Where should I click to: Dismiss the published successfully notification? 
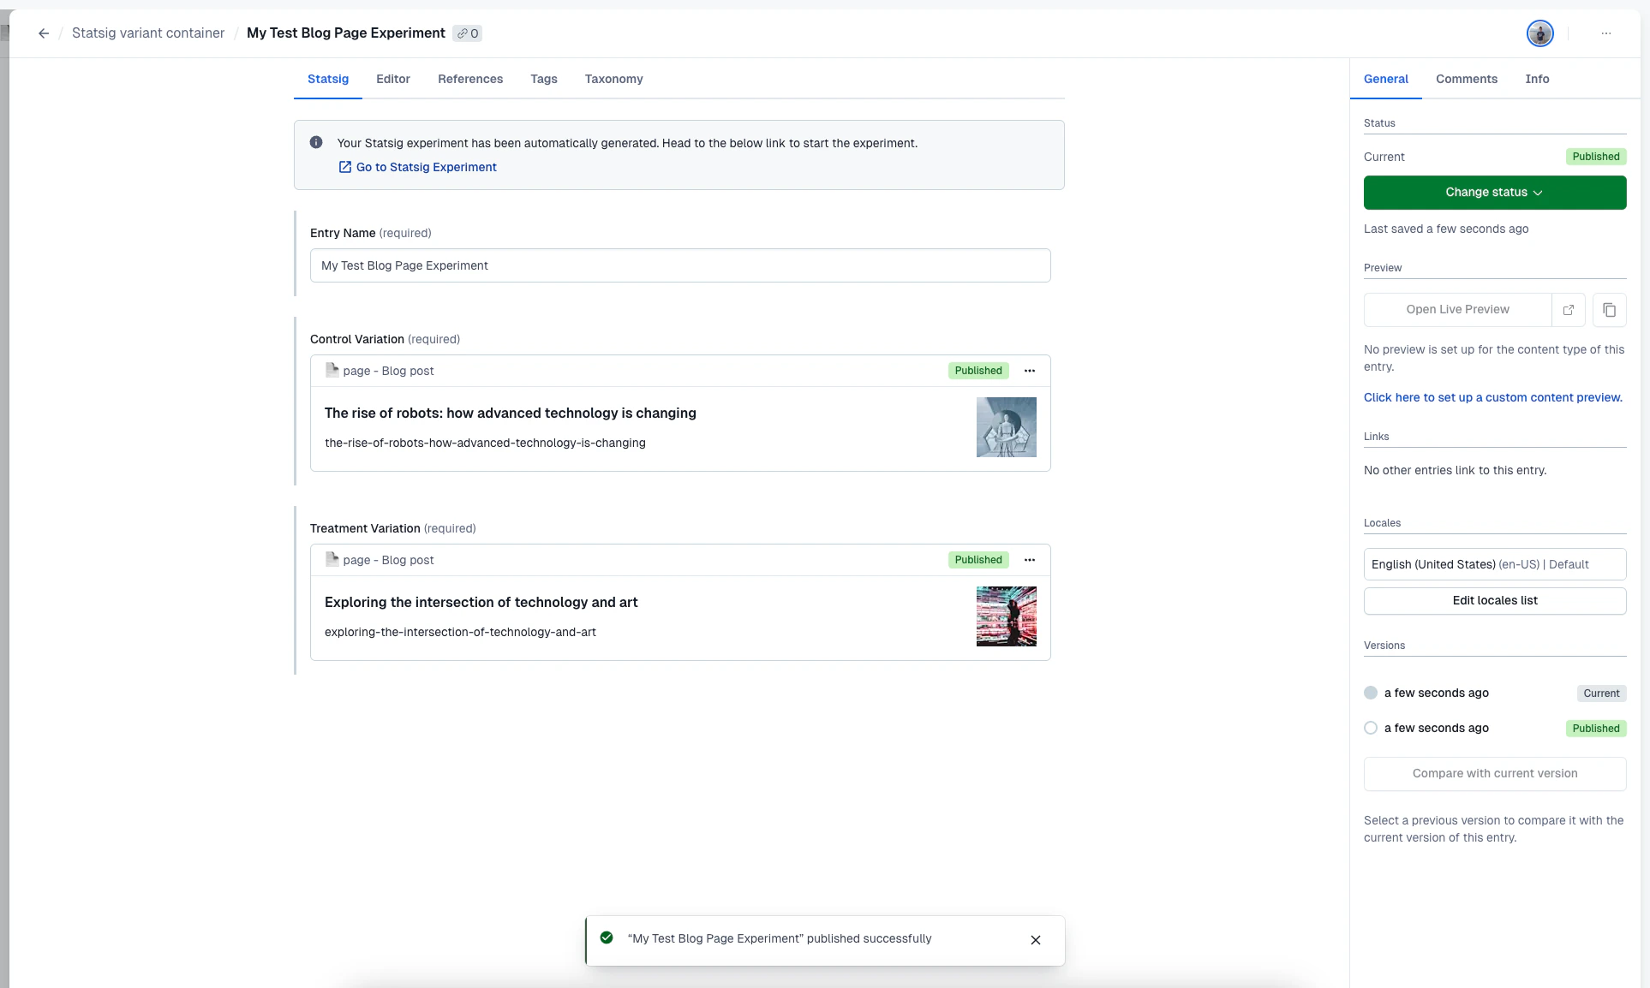[1035, 940]
